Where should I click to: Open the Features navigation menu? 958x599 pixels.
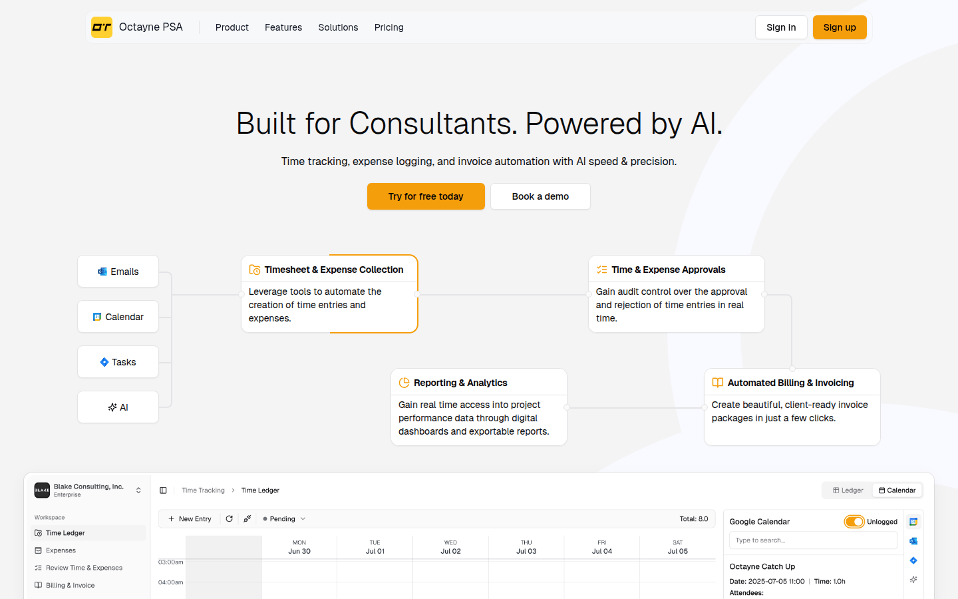click(283, 27)
